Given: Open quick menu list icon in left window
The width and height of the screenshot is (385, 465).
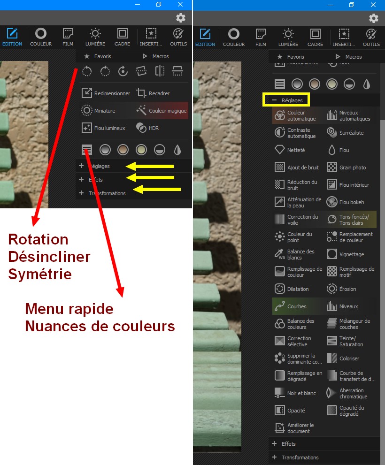Looking at the screenshot, I should 87,150.
